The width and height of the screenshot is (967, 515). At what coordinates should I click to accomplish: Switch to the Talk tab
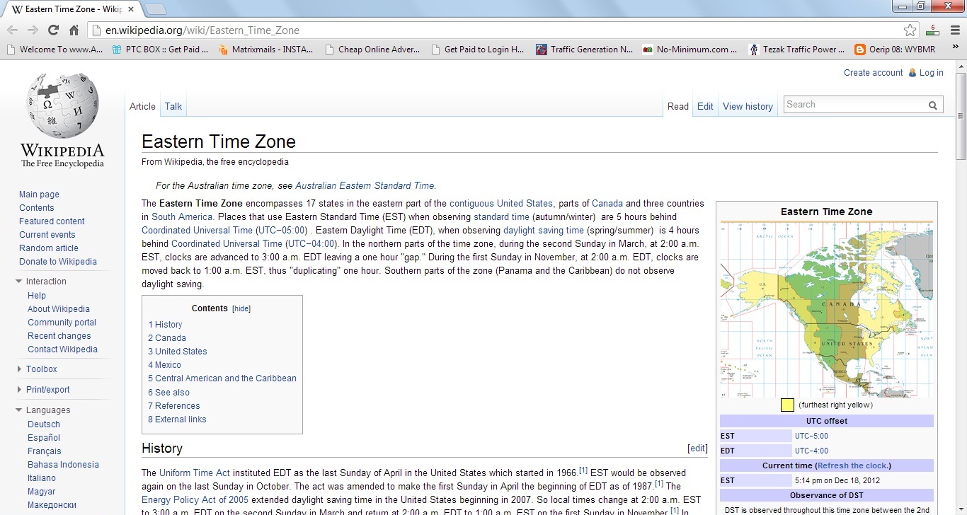click(x=173, y=106)
